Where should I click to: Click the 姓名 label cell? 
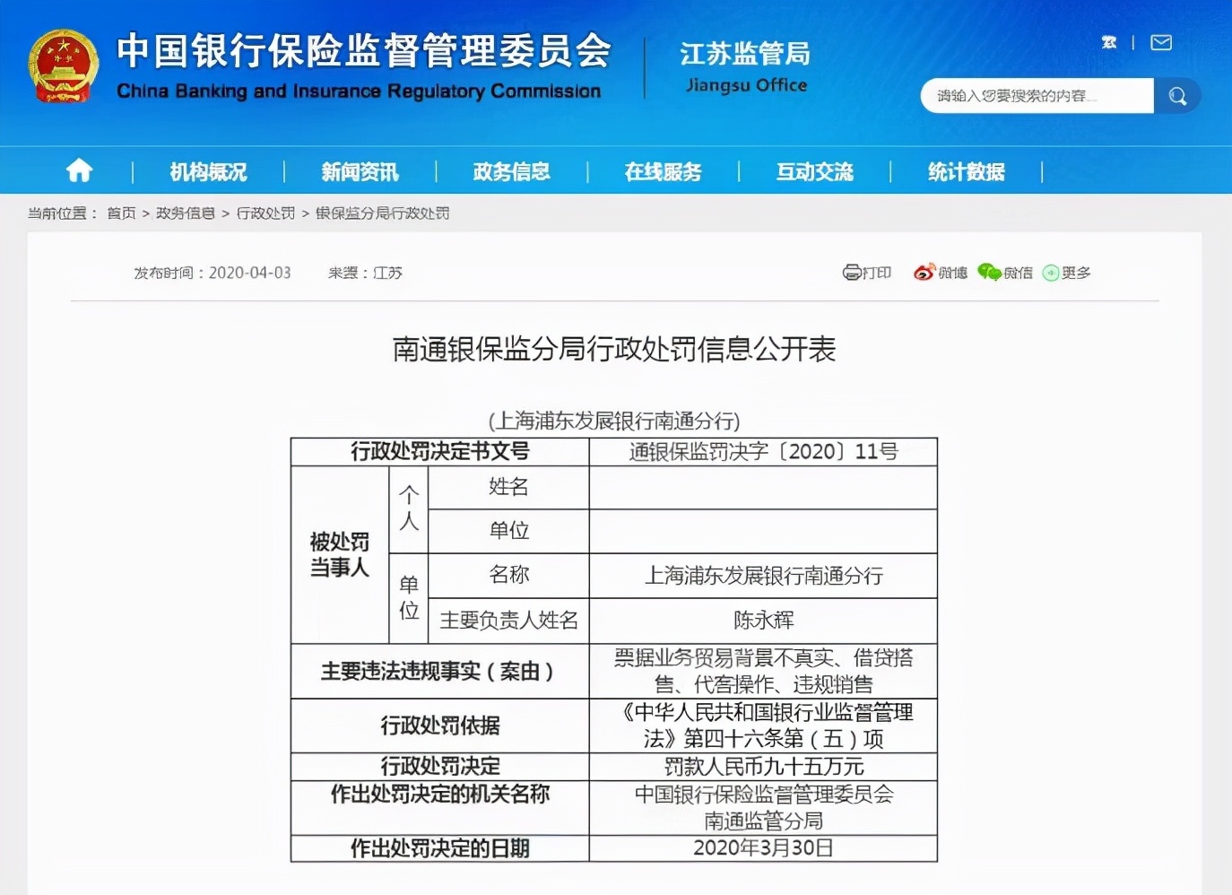(508, 487)
